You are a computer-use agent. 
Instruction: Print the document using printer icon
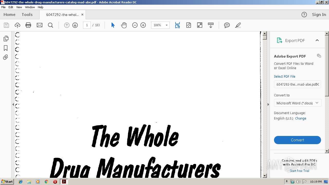coord(28,25)
